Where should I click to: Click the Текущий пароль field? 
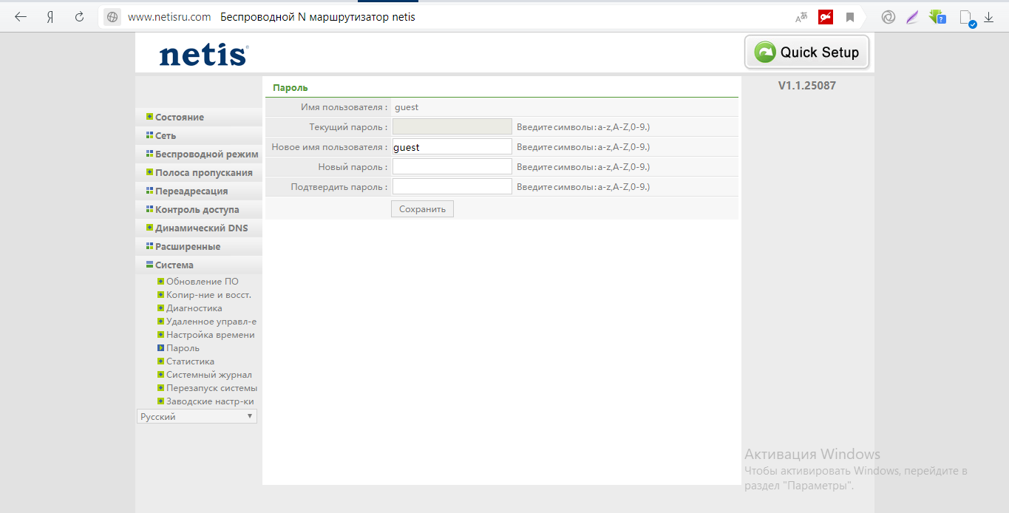click(x=452, y=126)
